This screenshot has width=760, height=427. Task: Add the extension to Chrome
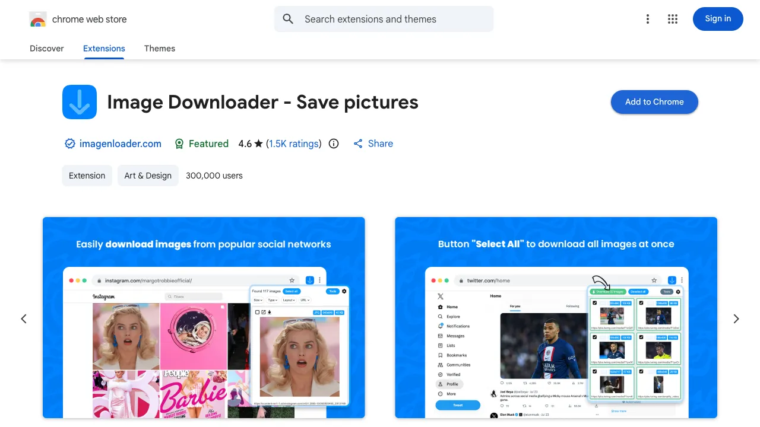(x=654, y=102)
